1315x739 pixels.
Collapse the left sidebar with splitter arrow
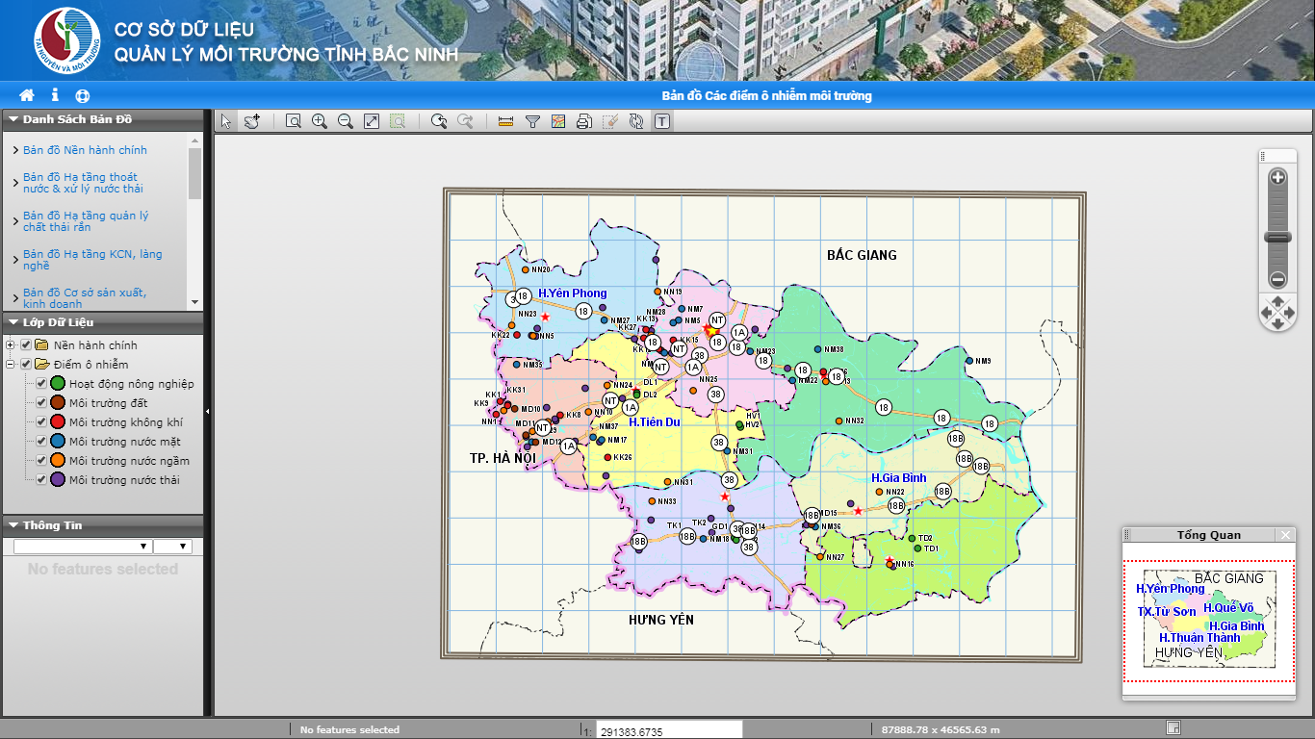coord(208,412)
